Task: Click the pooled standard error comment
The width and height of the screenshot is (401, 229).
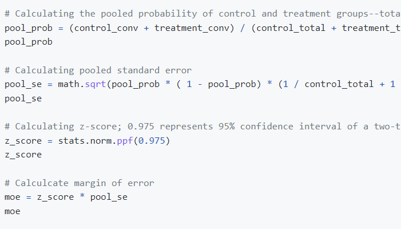Action: point(98,70)
